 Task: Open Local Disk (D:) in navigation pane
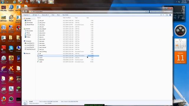click(x=30, y=45)
